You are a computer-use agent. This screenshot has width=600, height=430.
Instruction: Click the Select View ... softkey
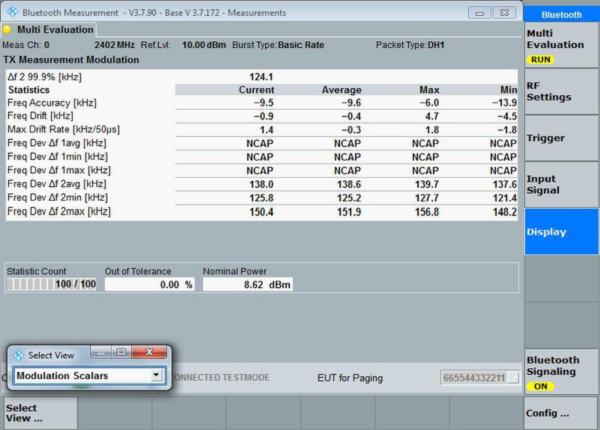click(x=41, y=413)
